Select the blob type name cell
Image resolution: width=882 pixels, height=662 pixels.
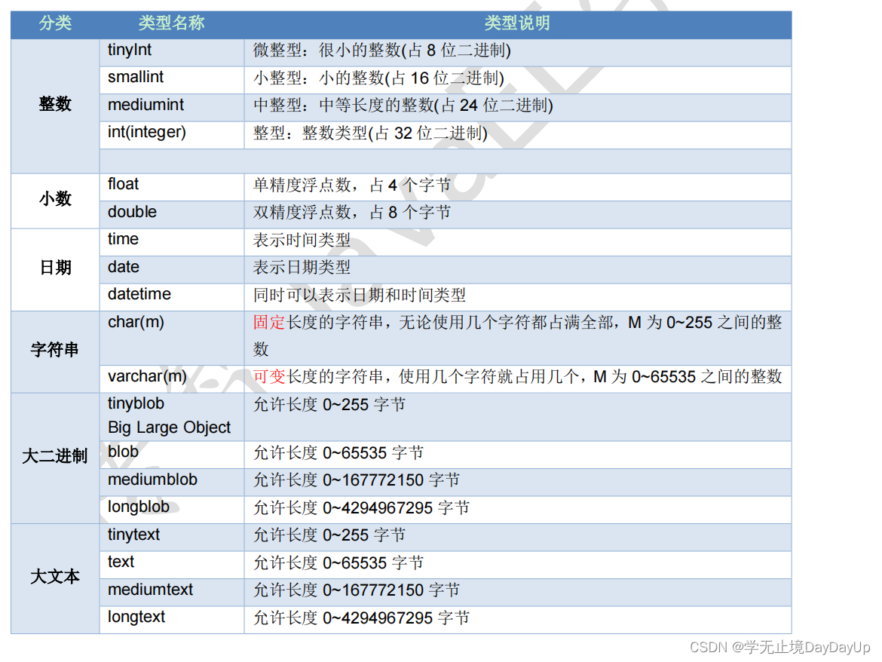[x=172, y=455]
